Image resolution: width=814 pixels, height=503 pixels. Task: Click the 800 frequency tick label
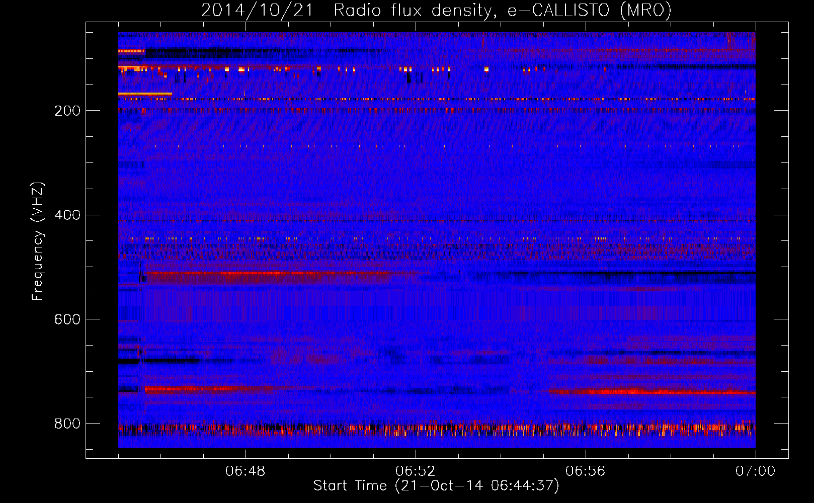pos(67,424)
